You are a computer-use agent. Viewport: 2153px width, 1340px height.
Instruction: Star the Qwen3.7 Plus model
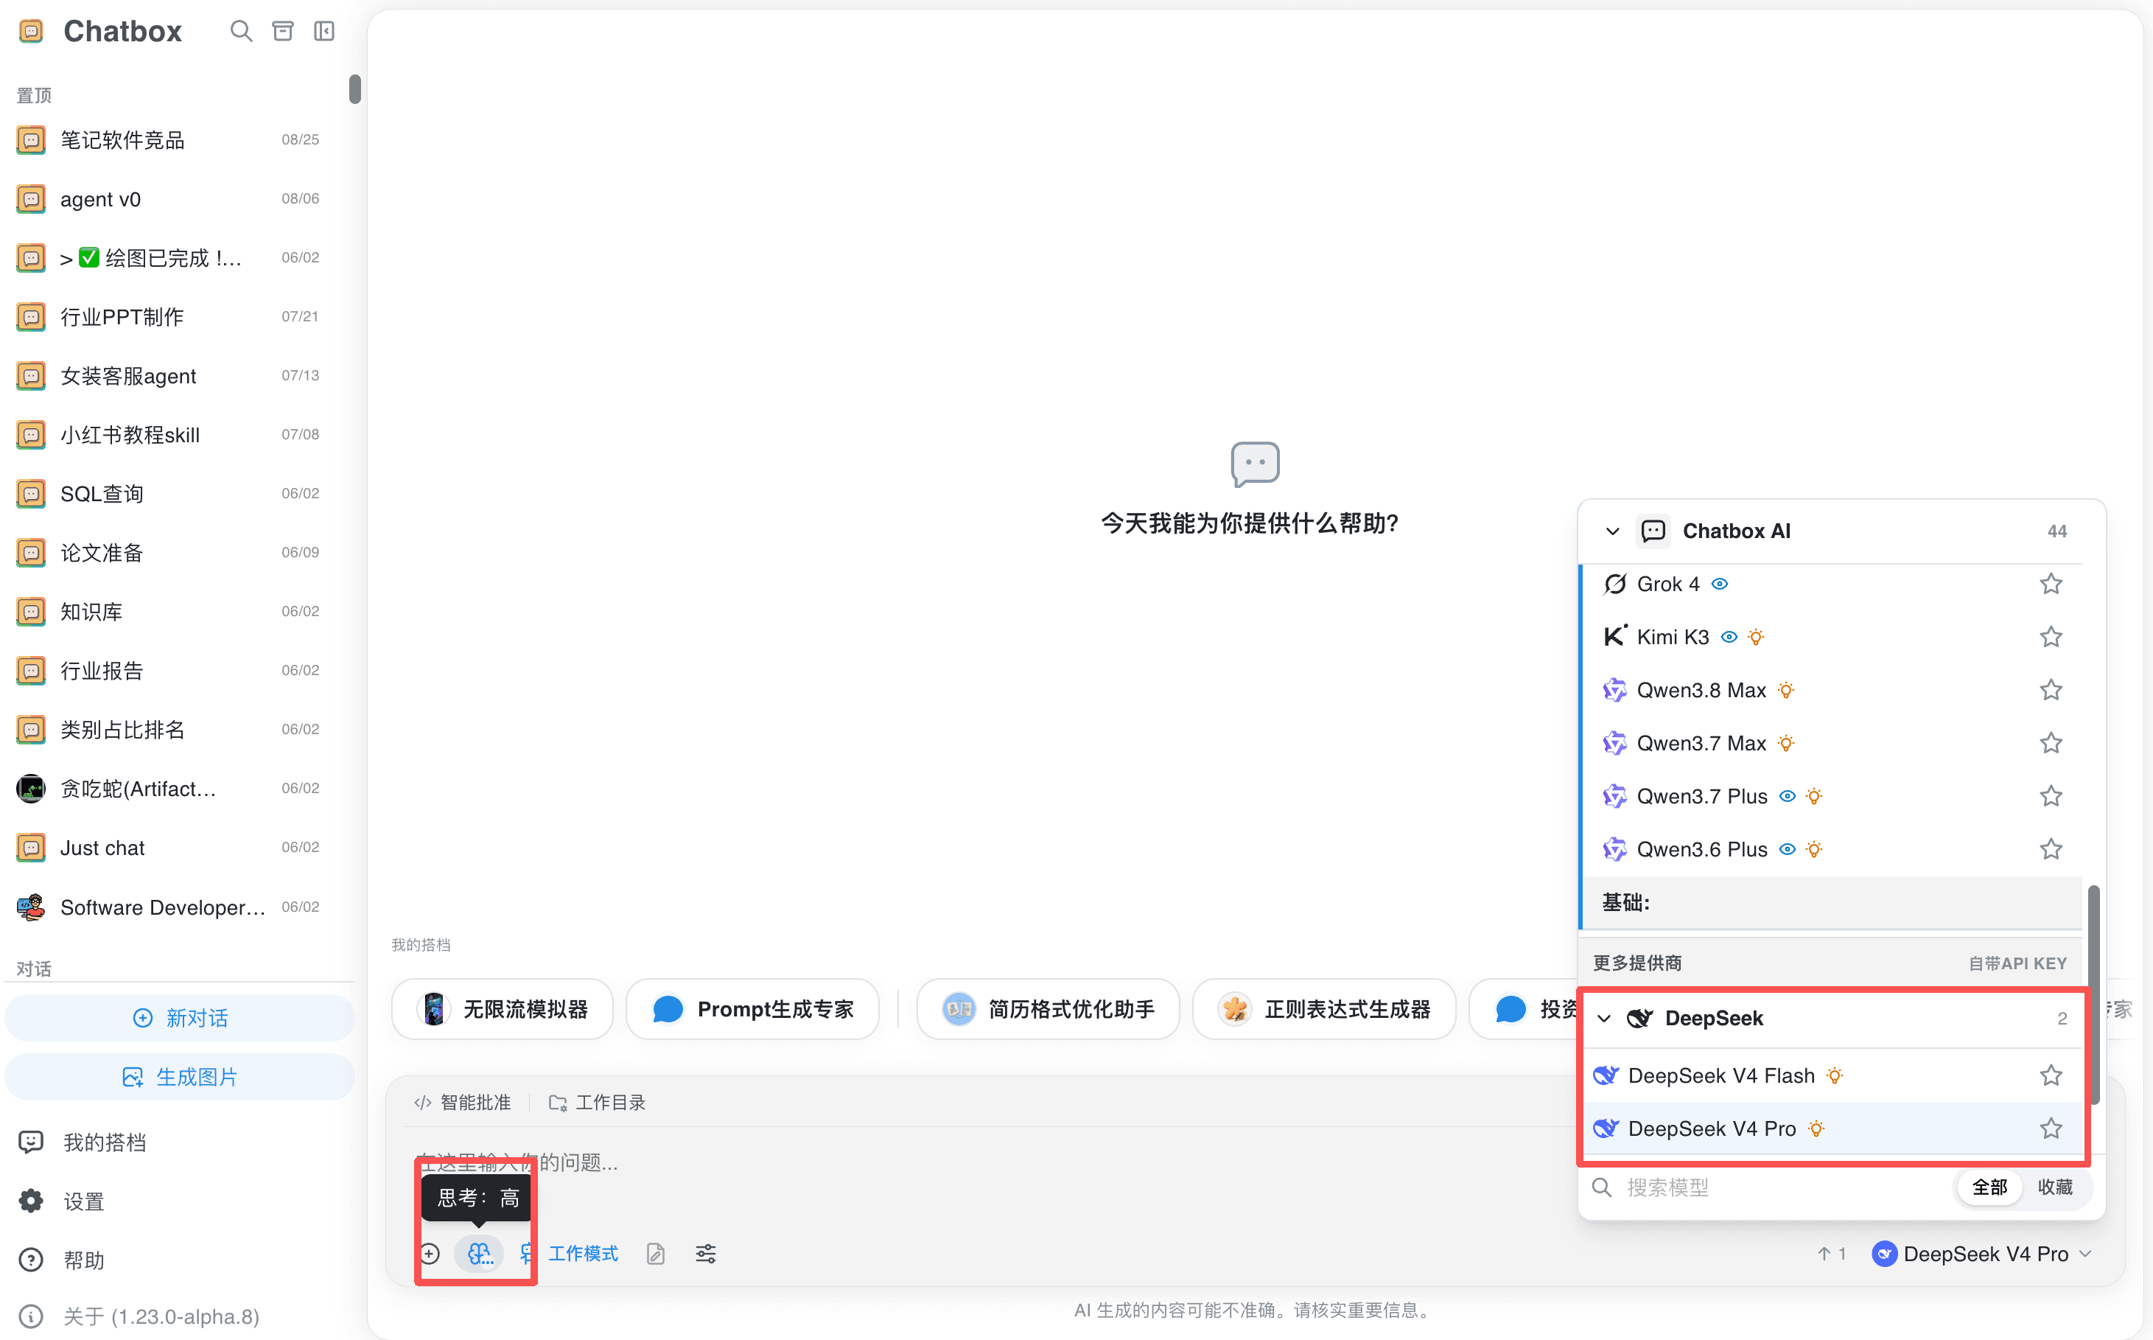pos(2051,796)
